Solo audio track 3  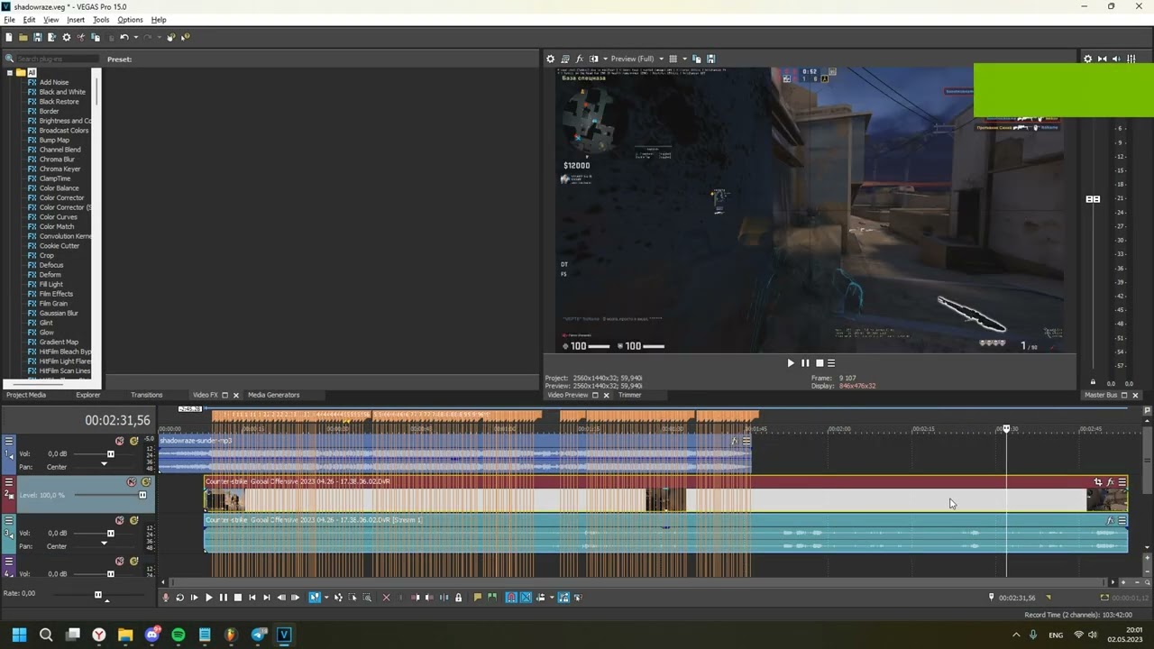[x=133, y=520]
